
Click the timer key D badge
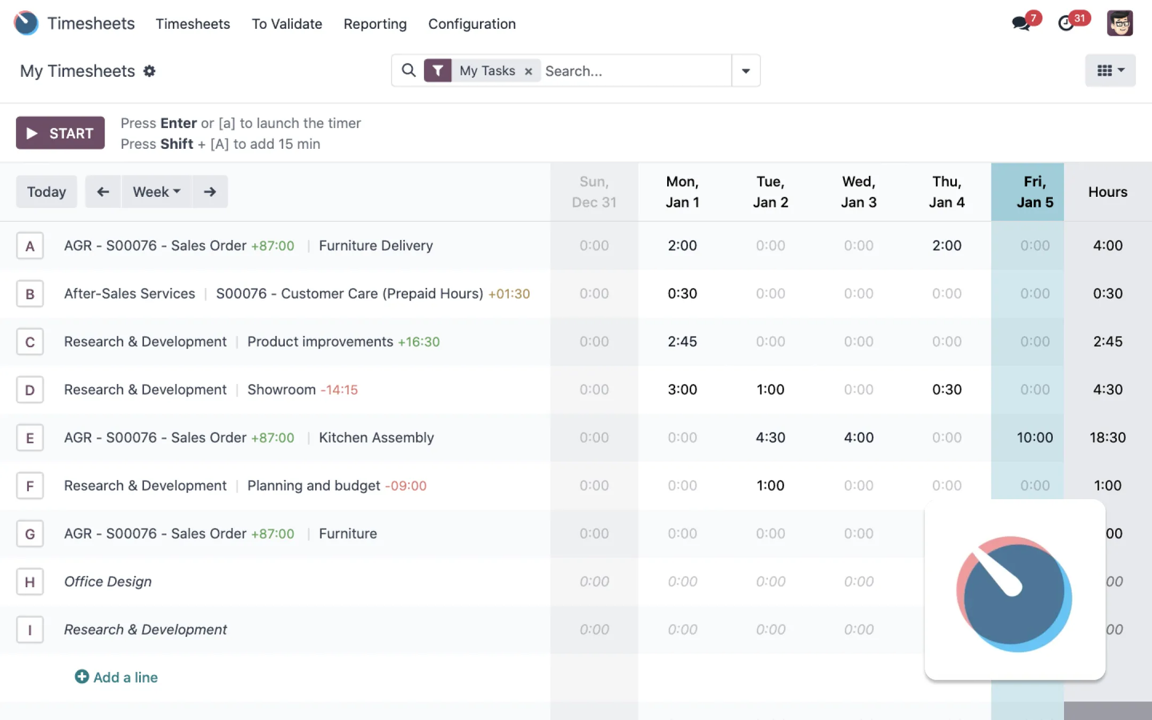tap(30, 390)
